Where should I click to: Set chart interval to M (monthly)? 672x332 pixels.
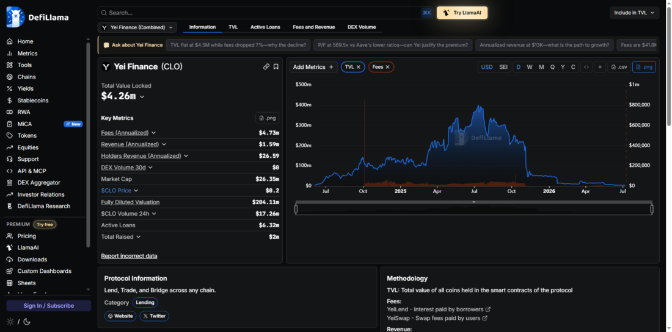[541, 67]
